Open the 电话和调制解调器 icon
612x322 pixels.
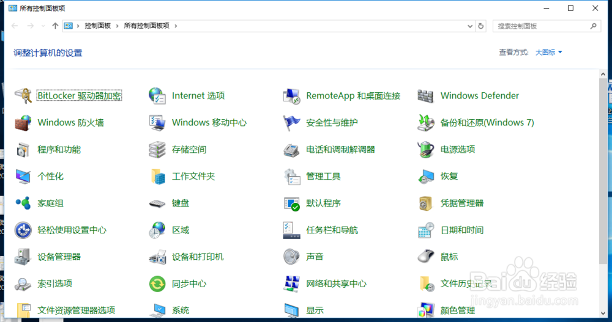point(291,150)
